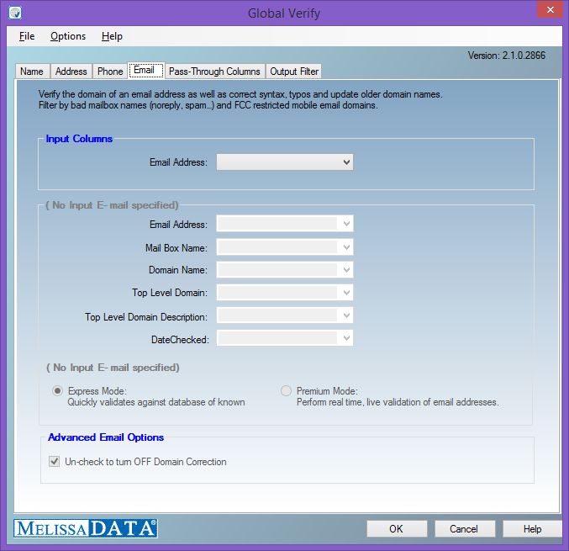Switch to the Name tab
This screenshot has height=551, width=569.
(x=32, y=72)
